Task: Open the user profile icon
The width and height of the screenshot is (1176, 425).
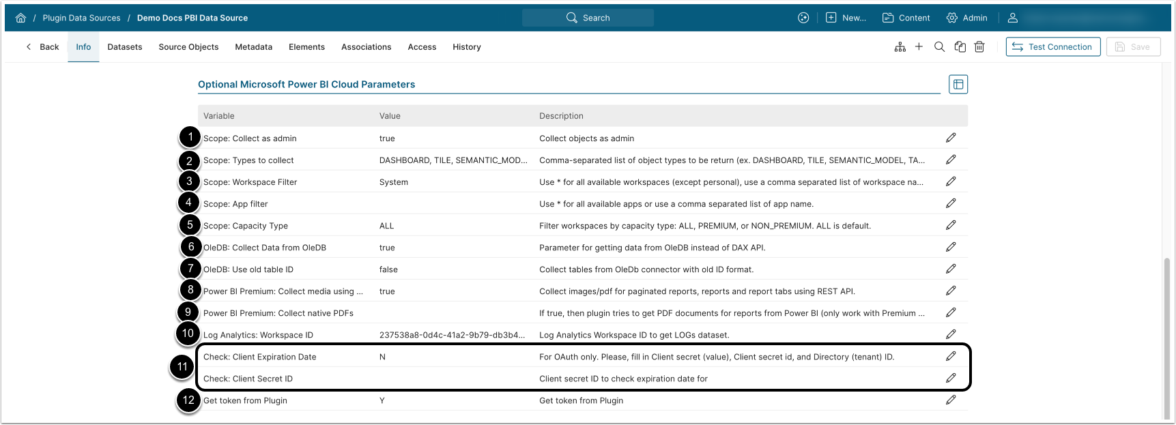Action: 1013,18
